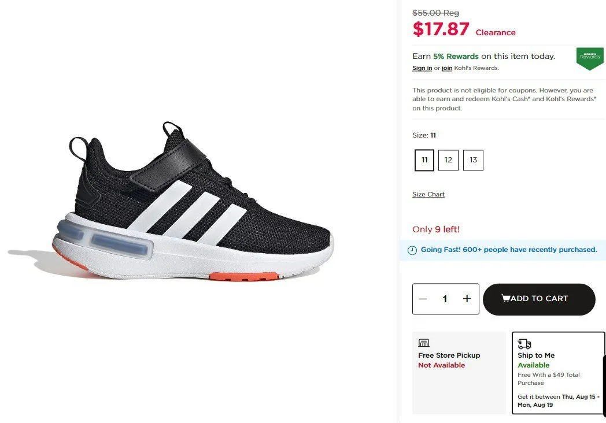Image resolution: width=606 pixels, height=423 pixels.
Task: Click the 5% Rewards green text
Action: click(456, 57)
